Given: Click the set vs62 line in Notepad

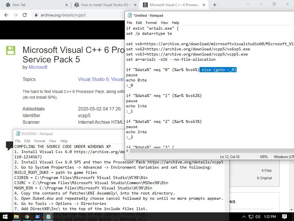Looking at the screenshot, I should click(x=188, y=49).
